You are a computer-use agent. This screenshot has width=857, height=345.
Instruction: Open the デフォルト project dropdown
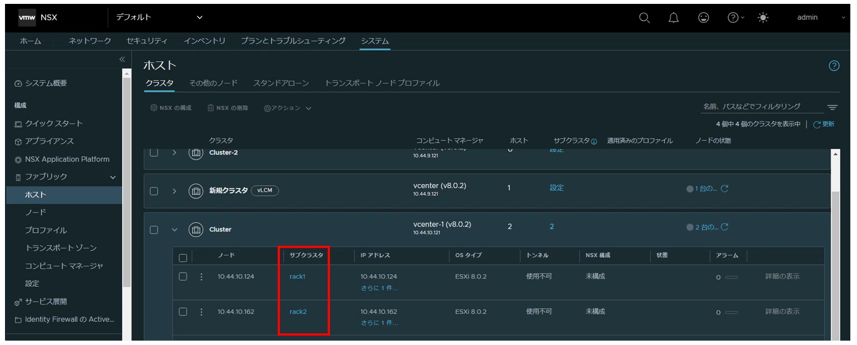[159, 18]
